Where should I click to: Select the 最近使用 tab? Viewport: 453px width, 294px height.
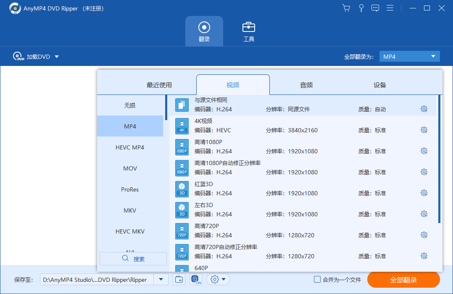[159, 85]
